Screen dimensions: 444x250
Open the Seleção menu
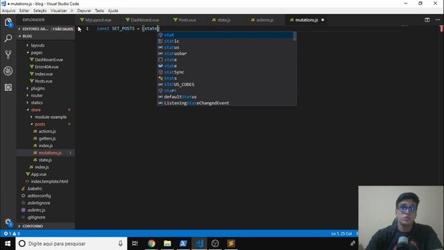40,10
